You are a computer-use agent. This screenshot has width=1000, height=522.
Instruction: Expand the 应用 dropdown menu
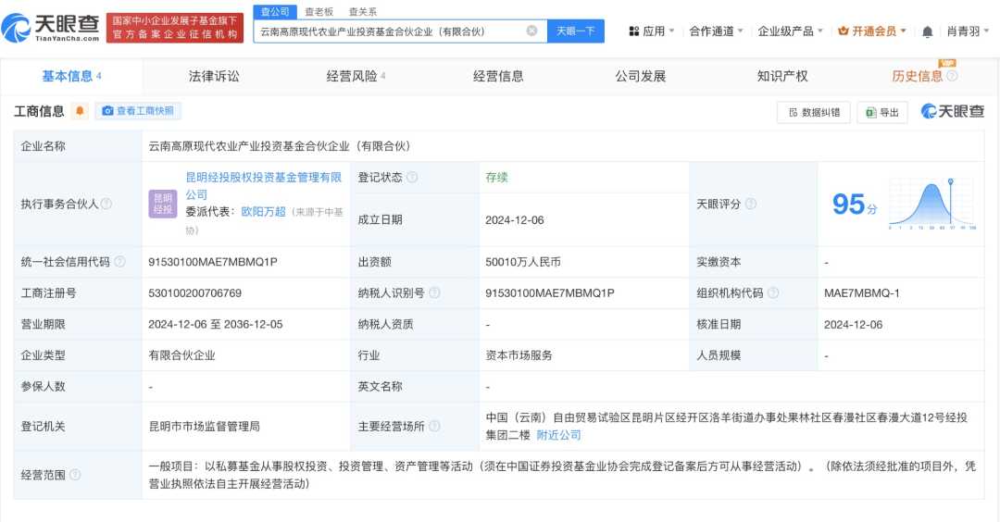[652, 31]
